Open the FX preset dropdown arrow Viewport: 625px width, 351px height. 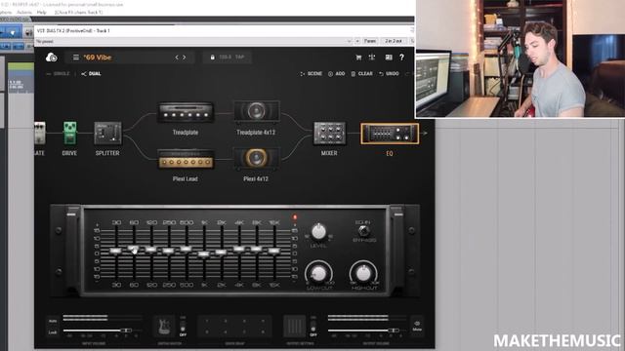(x=350, y=41)
